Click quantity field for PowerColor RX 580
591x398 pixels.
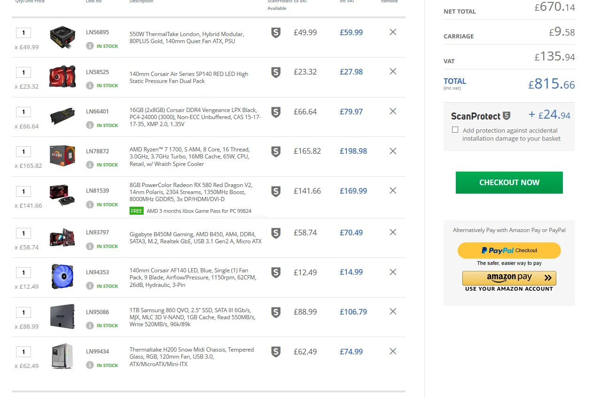(x=23, y=191)
